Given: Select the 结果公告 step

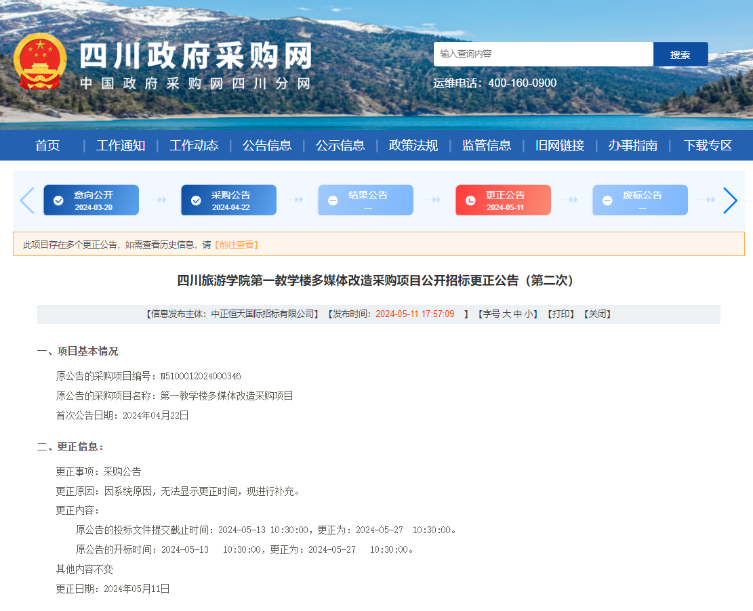Looking at the screenshot, I should point(365,200).
